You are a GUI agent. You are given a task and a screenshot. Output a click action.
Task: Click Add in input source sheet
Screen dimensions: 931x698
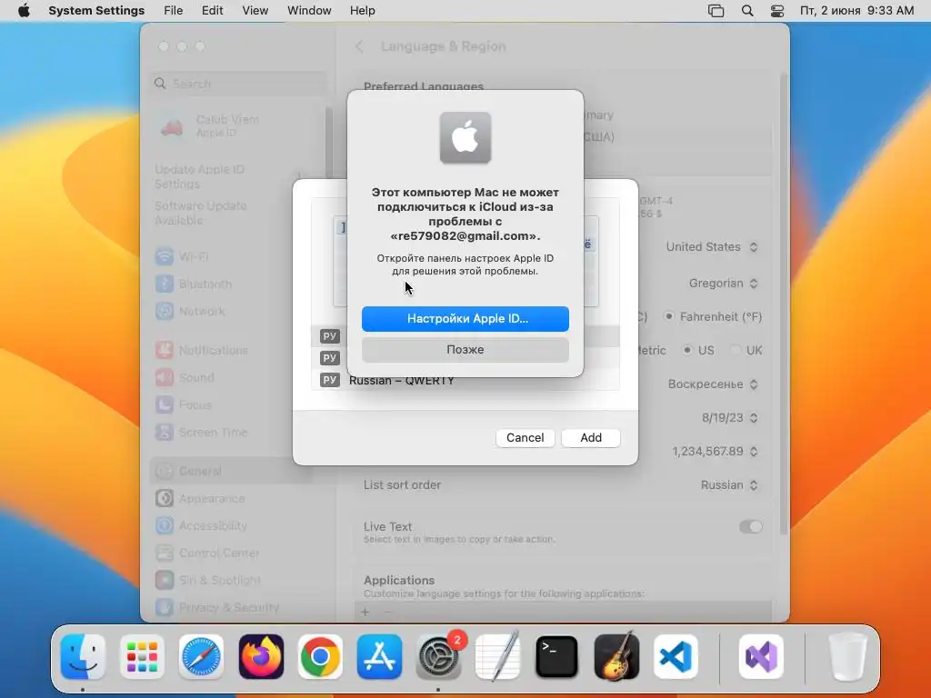591,437
